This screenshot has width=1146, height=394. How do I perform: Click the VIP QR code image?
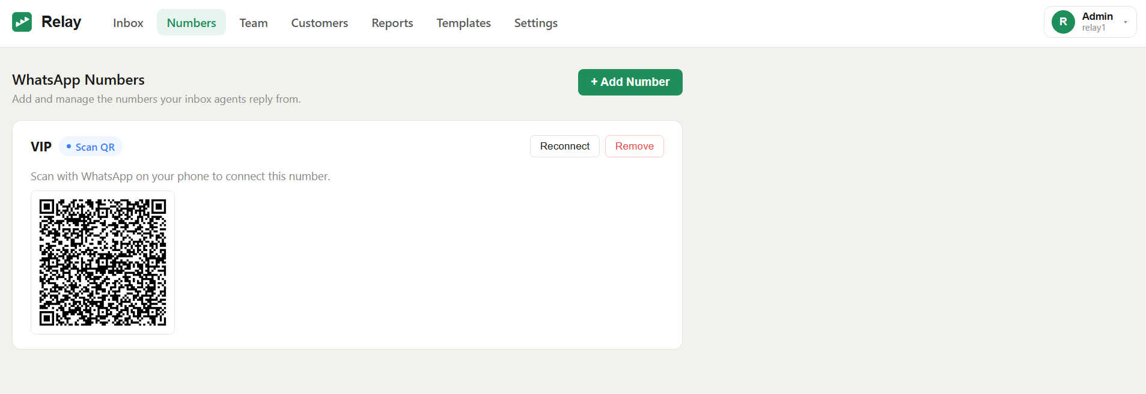click(103, 262)
